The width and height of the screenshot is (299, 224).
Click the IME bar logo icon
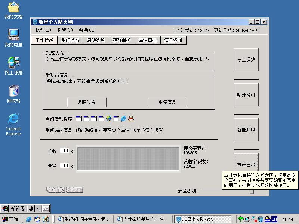[x=5, y=209]
